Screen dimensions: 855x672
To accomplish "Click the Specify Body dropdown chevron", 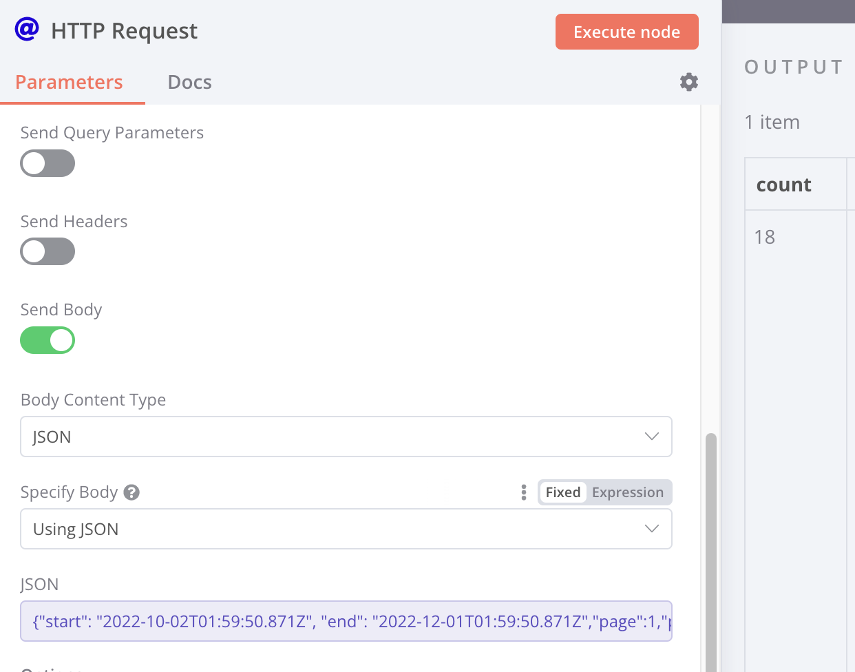I will click(x=651, y=529).
